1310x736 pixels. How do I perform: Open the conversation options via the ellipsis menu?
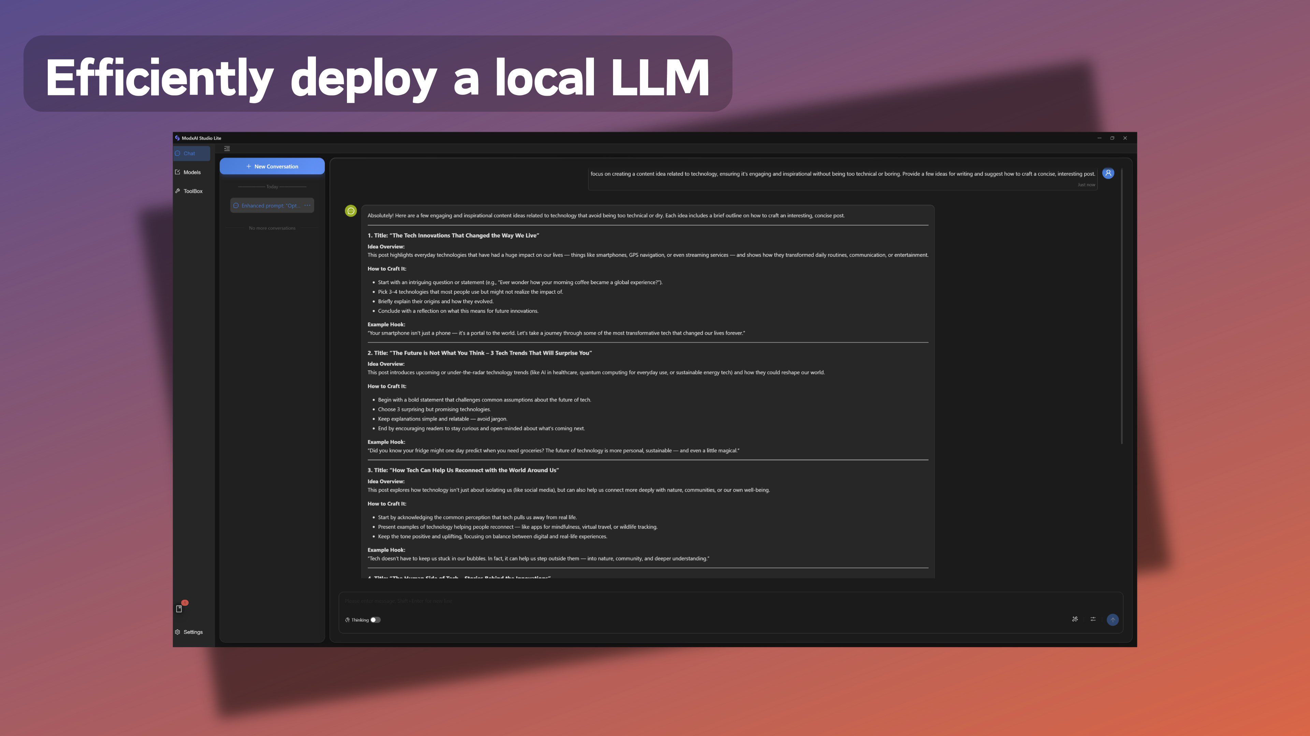pyautogui.click(x=307, y=205)
